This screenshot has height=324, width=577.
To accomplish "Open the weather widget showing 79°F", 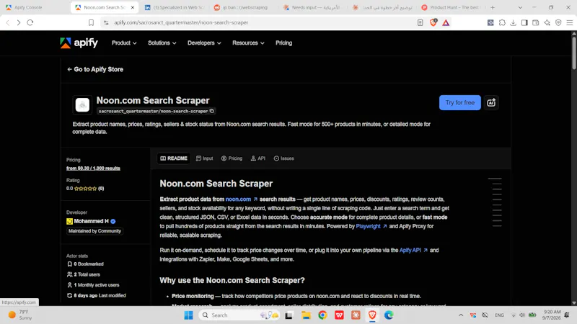I will [21, 315].
